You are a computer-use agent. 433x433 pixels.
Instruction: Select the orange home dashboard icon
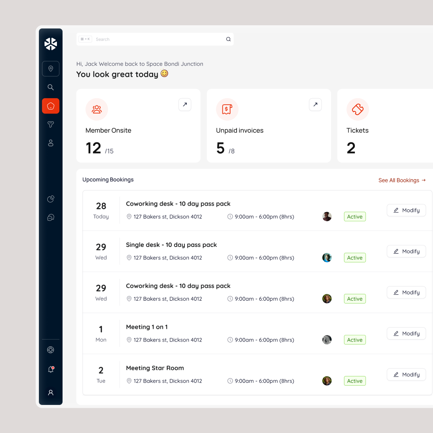coord(51,106)
